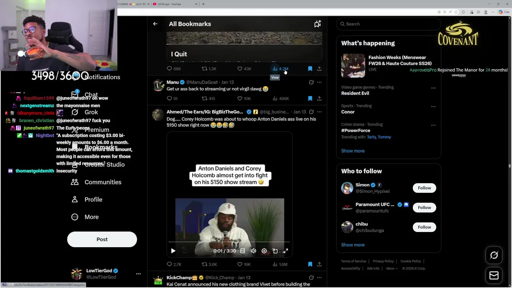Toggle captions on the video player
Screen dimensions: 512x288
(x=242, y=251)
